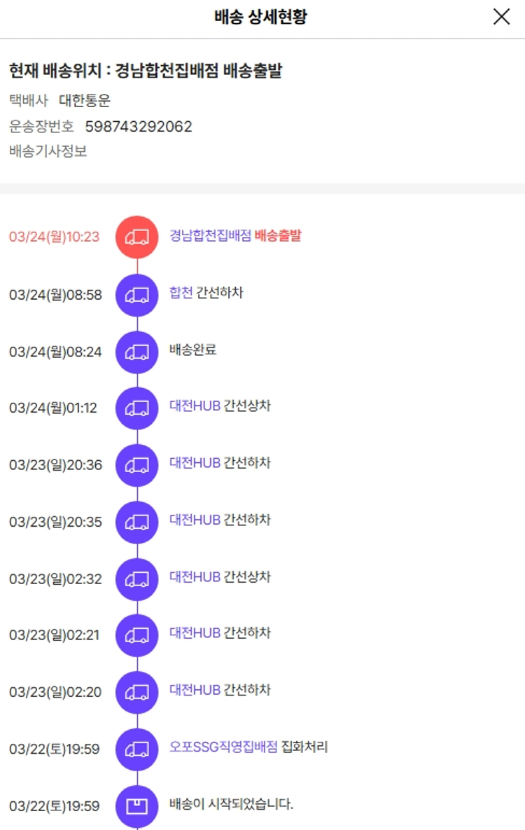
Task: Click the 대한통운 courier name
Action: [x=85, y=101]
